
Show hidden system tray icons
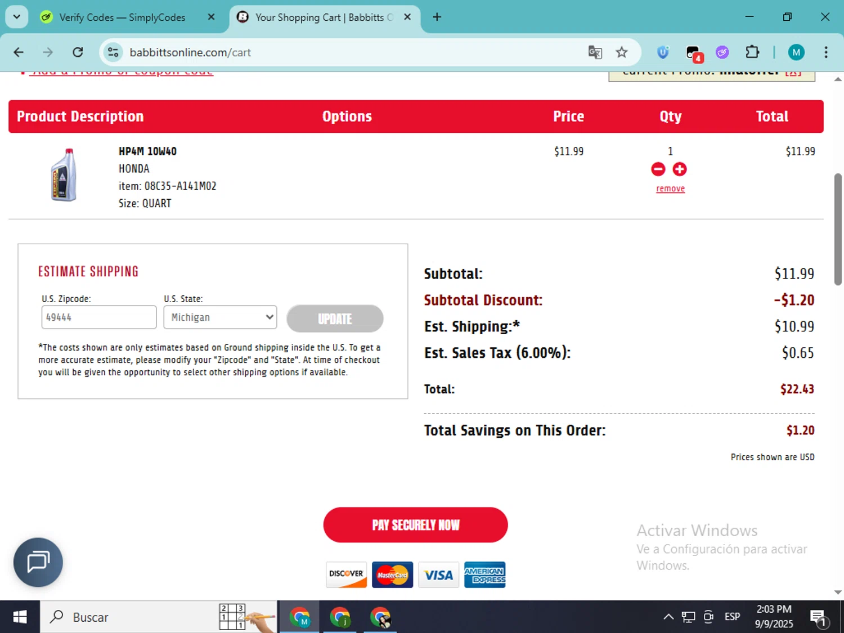(x=668, y=617)
